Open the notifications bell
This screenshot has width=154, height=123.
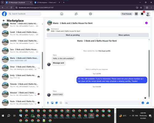(x=142, y=14)
